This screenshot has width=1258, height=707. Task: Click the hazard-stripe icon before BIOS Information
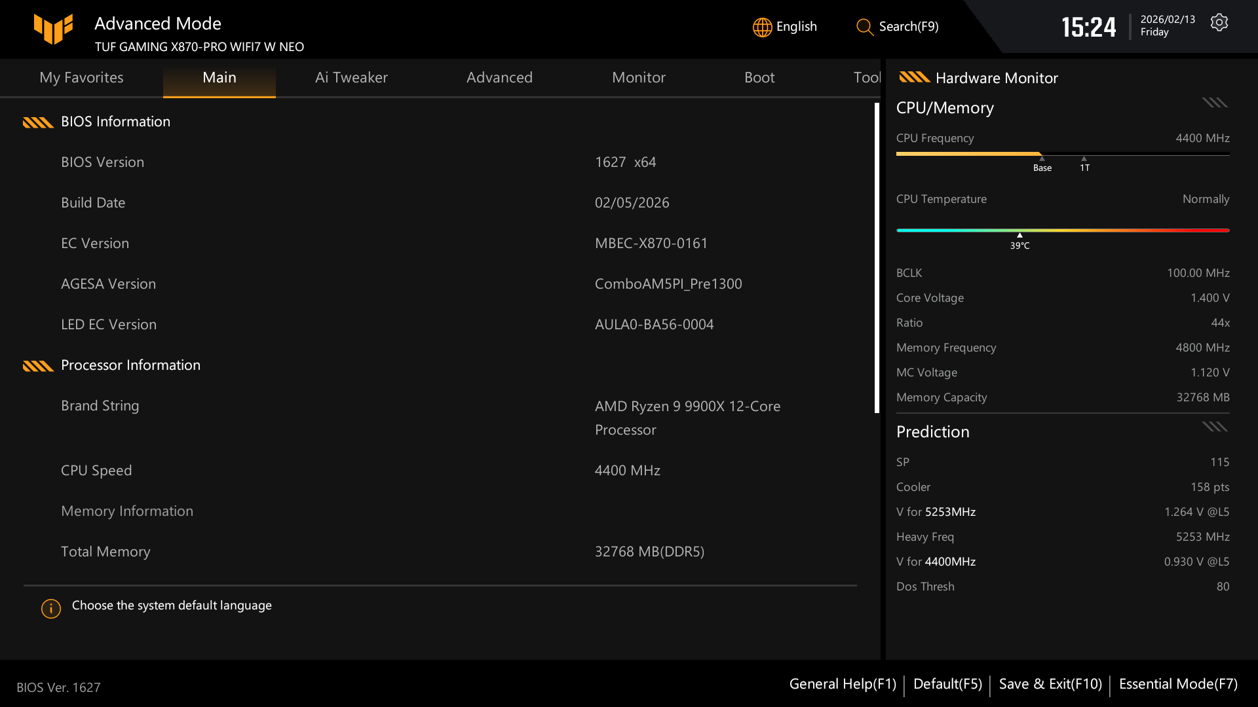(38, 122)
